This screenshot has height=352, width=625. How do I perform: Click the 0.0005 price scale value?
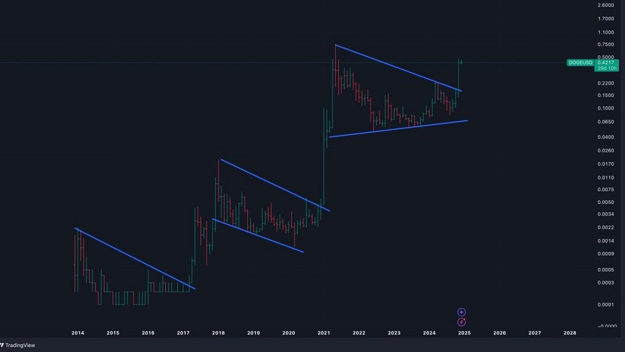(606, 270)
